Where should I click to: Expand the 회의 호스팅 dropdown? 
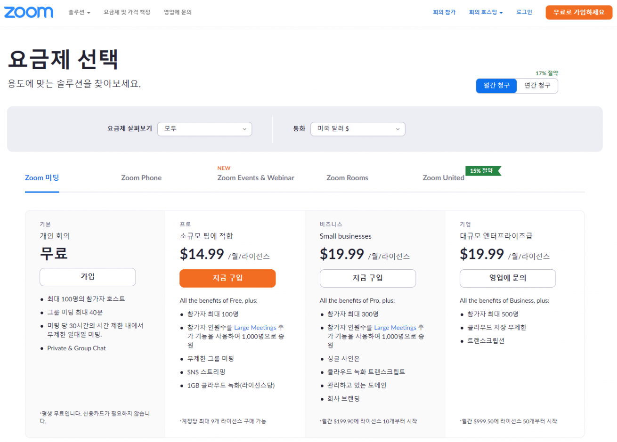click(486, 12)
